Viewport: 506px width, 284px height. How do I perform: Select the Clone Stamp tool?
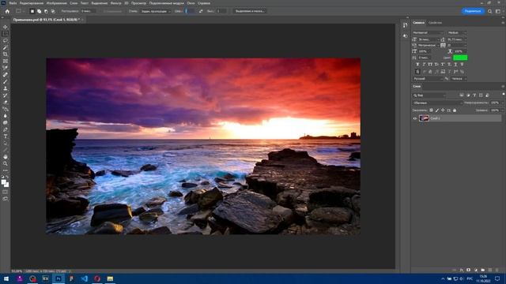(x=6, y=88)
